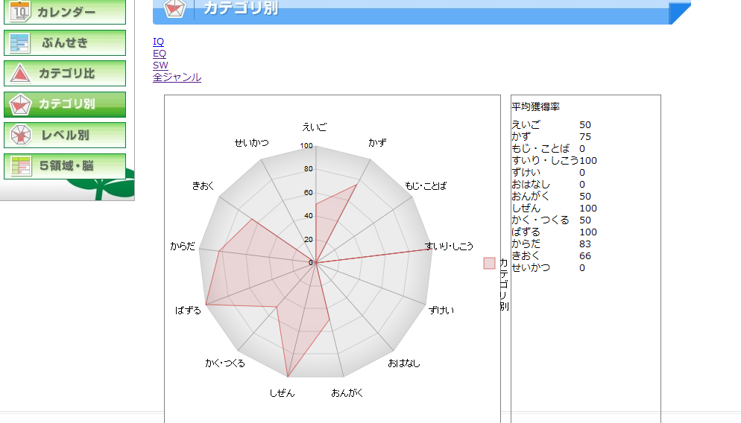Click the すいり・しこう row in list
Screen dimensions: 741x423
pyautogui.click(x=554, y=161)
